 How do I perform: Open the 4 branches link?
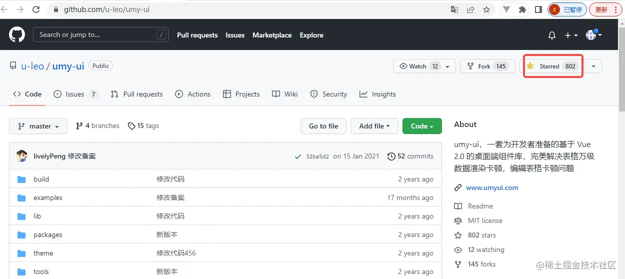point(97,125)
